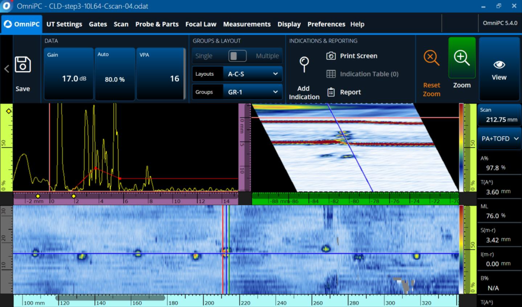Toggle the Single/Multiple group switch
The height and width of the screenshot is (307, 522).
coord(237,56)
